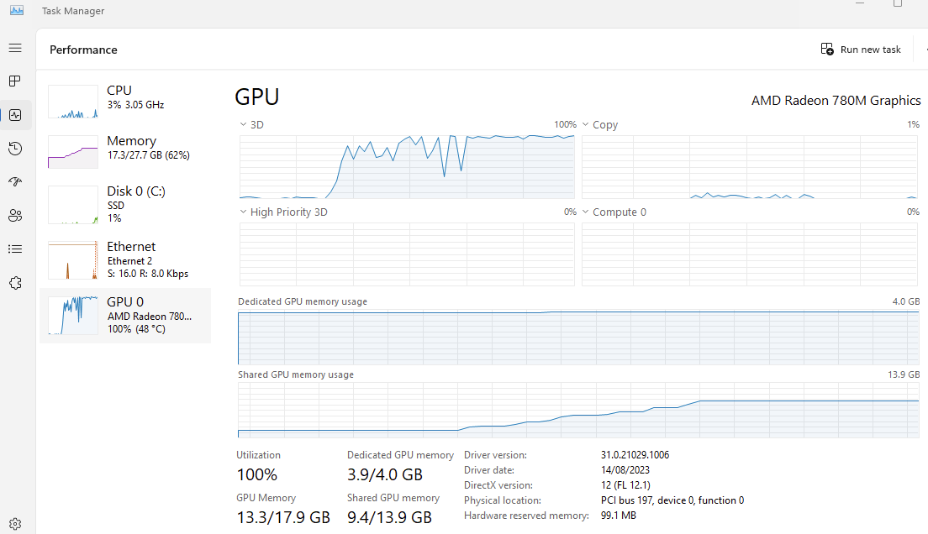The width and height of the screenshot is (928, 534).
Task: Open the Services puzzle icon
Action: 15,283
